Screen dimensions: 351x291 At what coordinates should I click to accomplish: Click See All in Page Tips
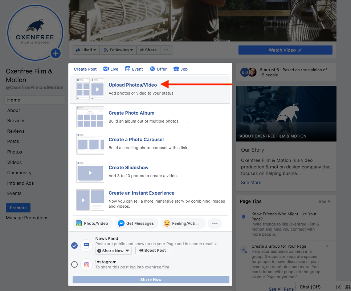(326, 202)
